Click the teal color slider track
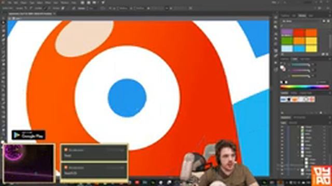The image size is (332, 186). 300,65
